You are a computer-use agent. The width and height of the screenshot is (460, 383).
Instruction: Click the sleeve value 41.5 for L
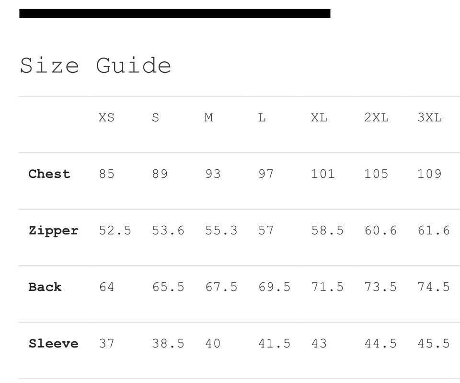274,343
